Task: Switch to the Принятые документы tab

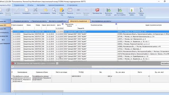Action: 39,21
